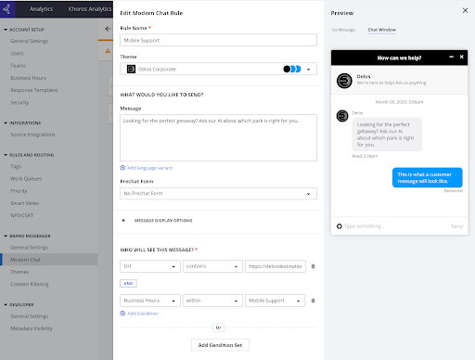Screen dimensions: 475x360
Task: Open Khoros Analytics in top bar
Action: 90,9
